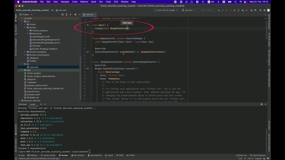Open the device selector dropdown
This screenshot has width=285, height=160.
[x=166, y=10]
